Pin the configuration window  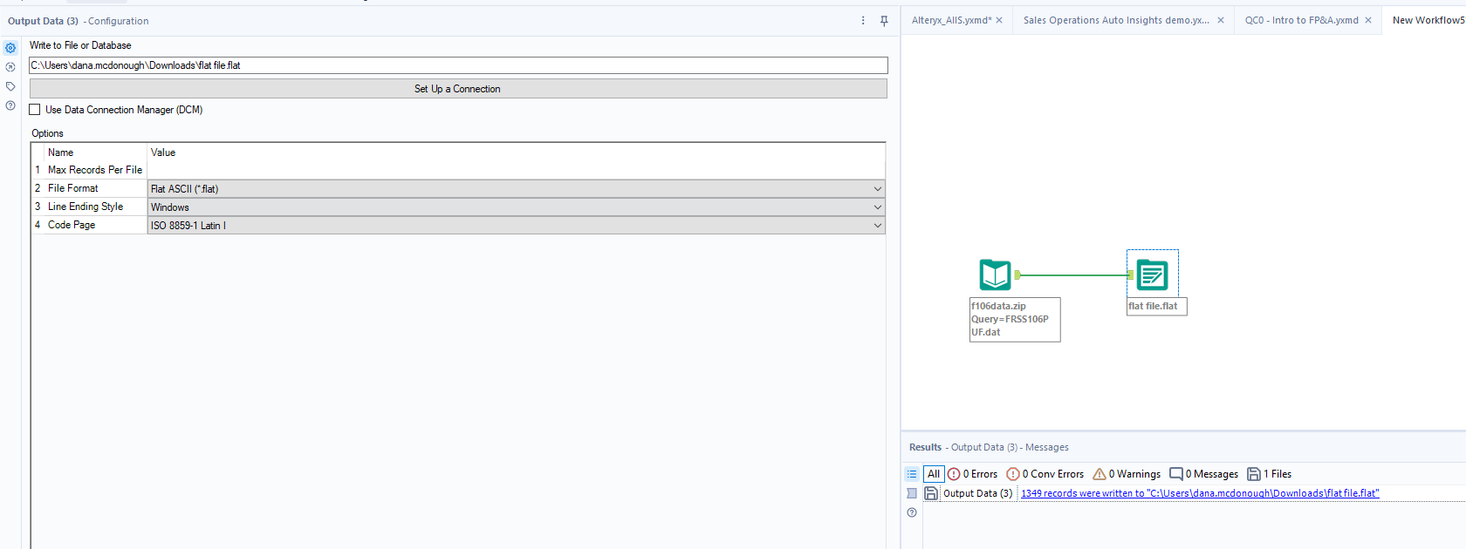884,21
